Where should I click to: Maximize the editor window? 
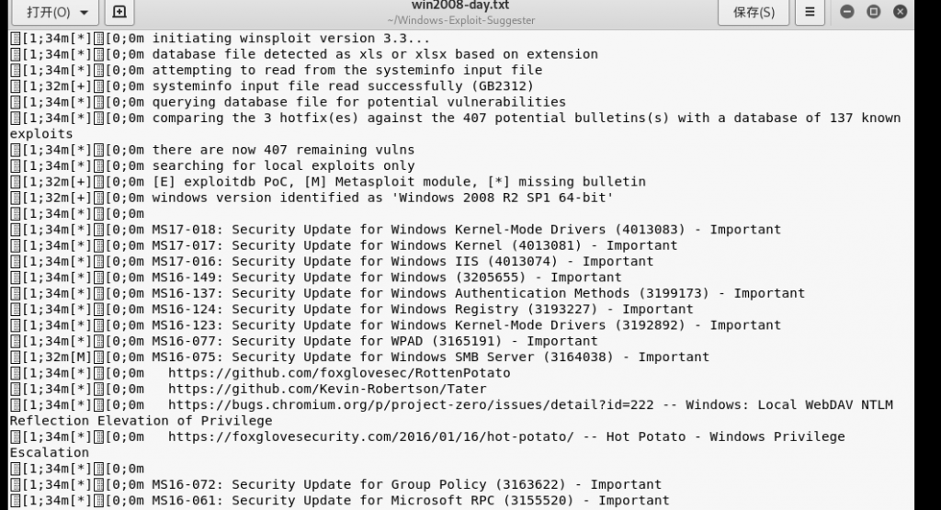(873, 11)
